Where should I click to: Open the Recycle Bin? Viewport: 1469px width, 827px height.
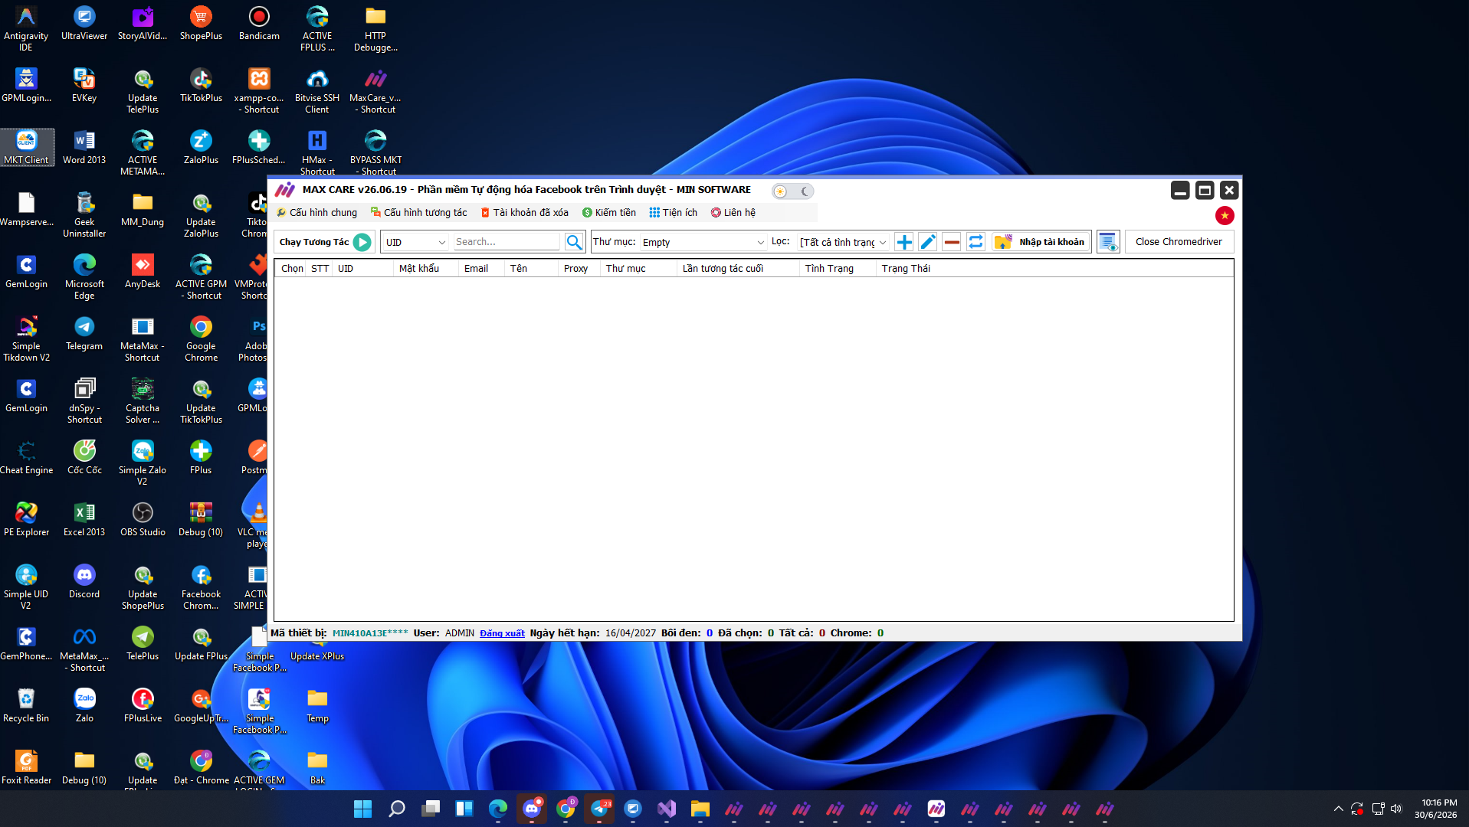(26, 705)
